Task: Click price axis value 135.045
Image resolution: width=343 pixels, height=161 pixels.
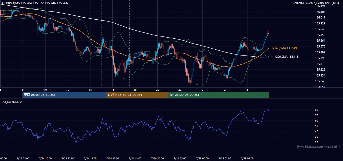Action: coord(320,81)
